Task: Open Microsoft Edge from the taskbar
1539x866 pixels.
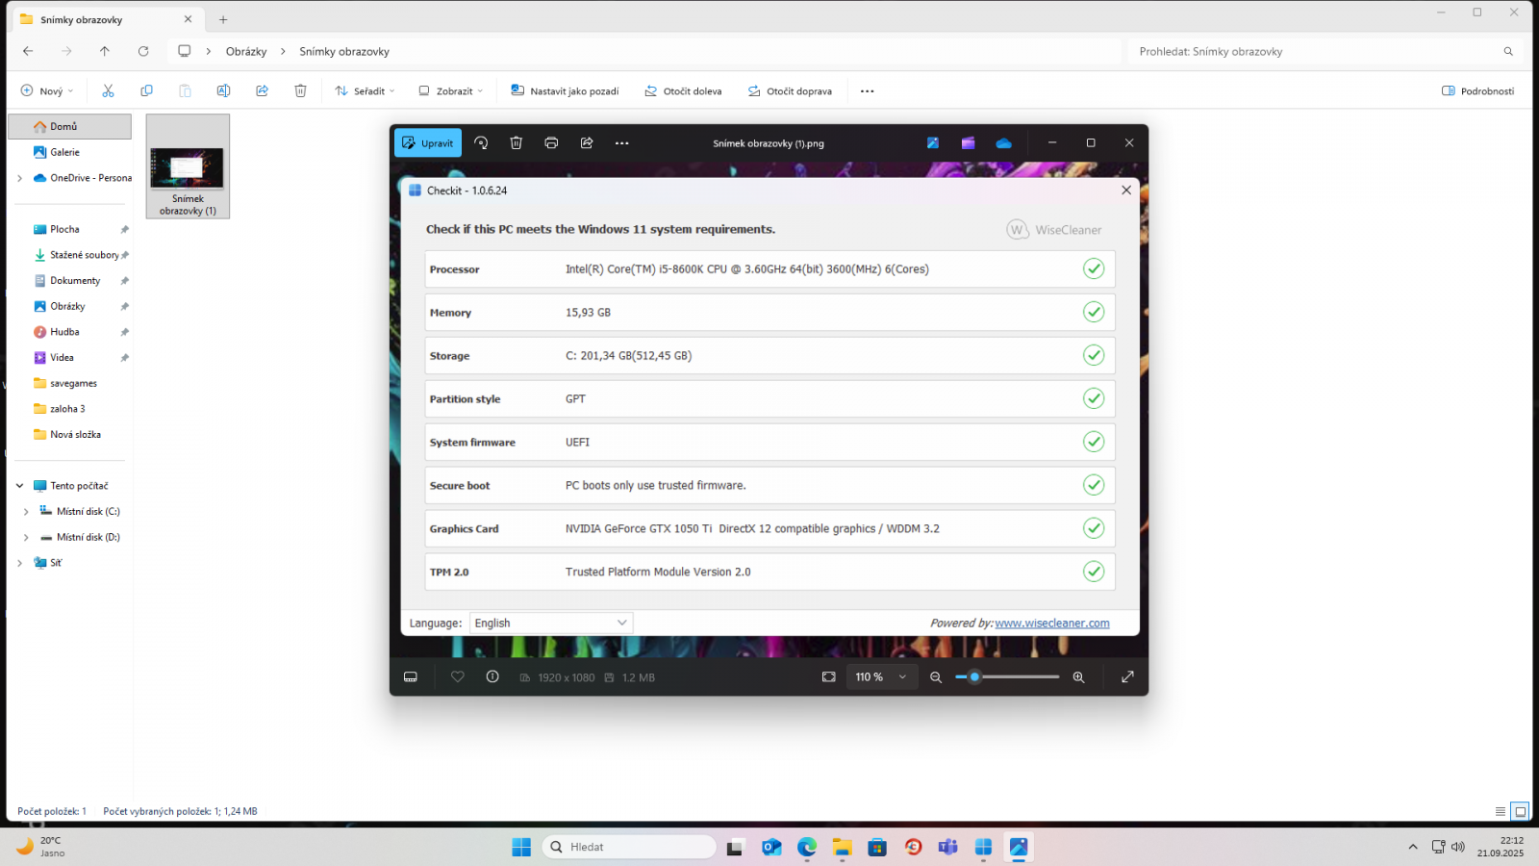Action: [807, 847]
